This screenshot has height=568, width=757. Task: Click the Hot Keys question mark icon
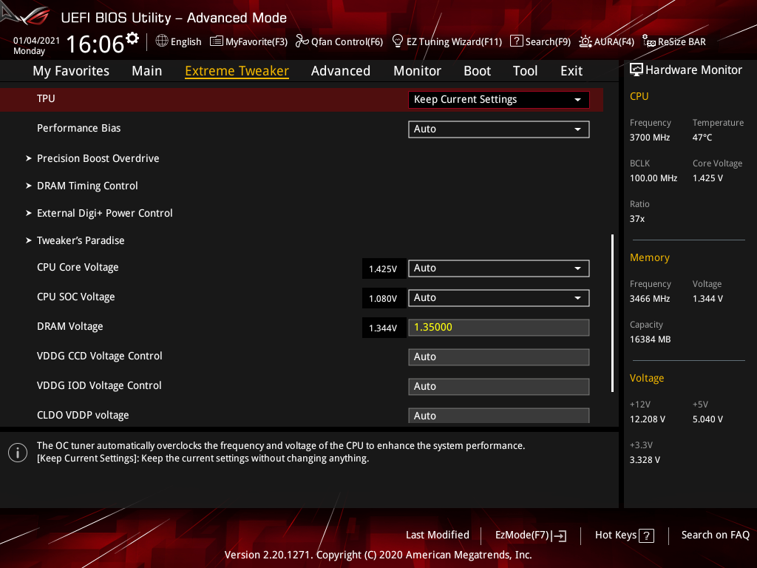tap(646, 535)
